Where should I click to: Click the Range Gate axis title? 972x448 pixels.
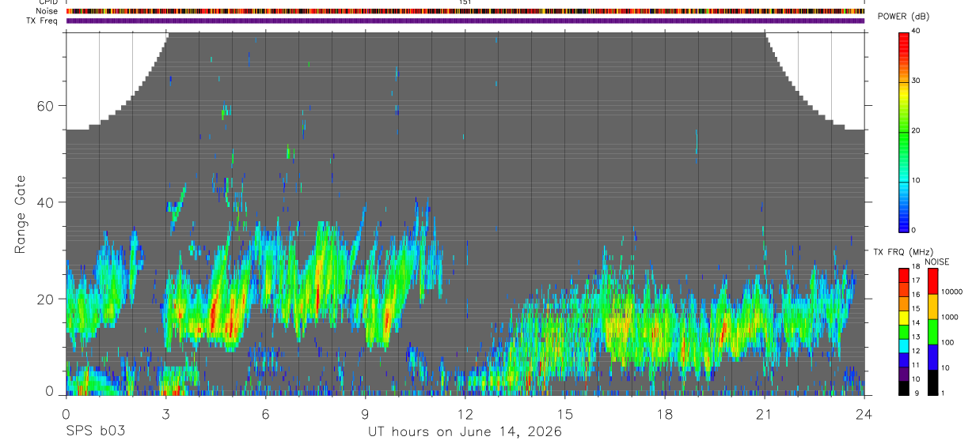pos(21,215)
